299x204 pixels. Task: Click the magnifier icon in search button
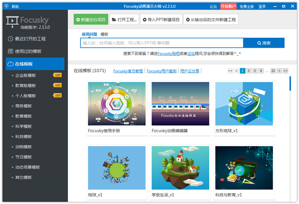(x=259, y=43)
